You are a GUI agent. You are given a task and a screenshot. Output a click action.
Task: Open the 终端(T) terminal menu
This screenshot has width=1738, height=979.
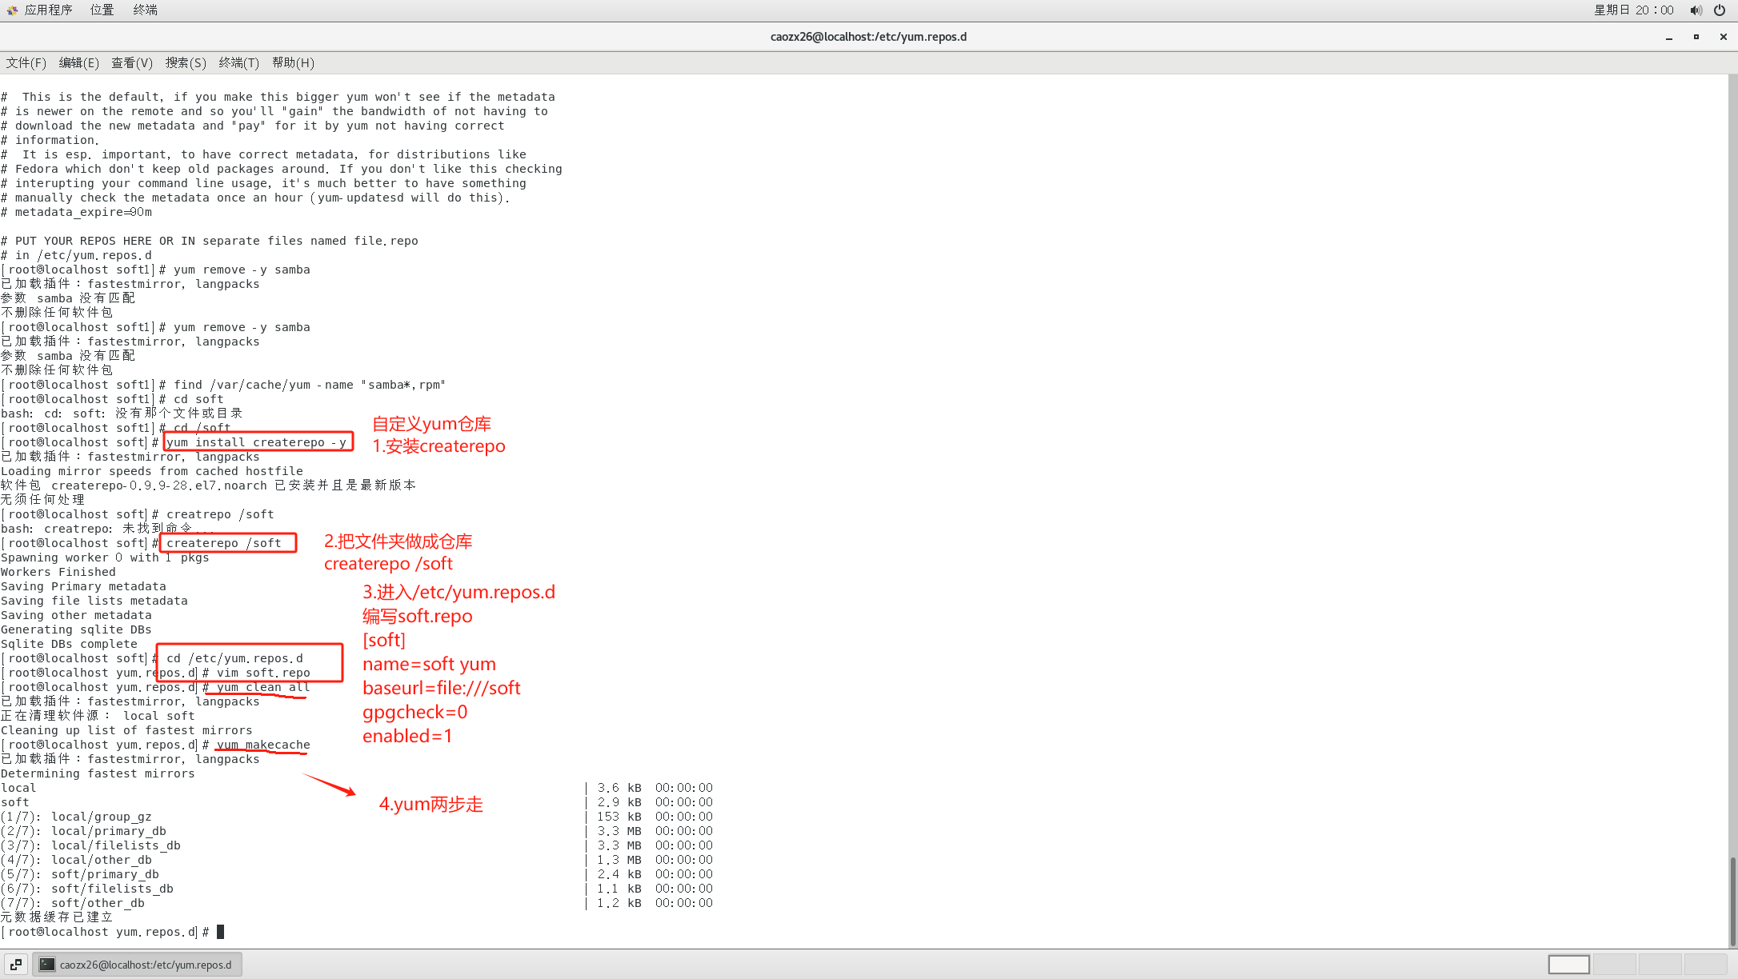(238, 62)
